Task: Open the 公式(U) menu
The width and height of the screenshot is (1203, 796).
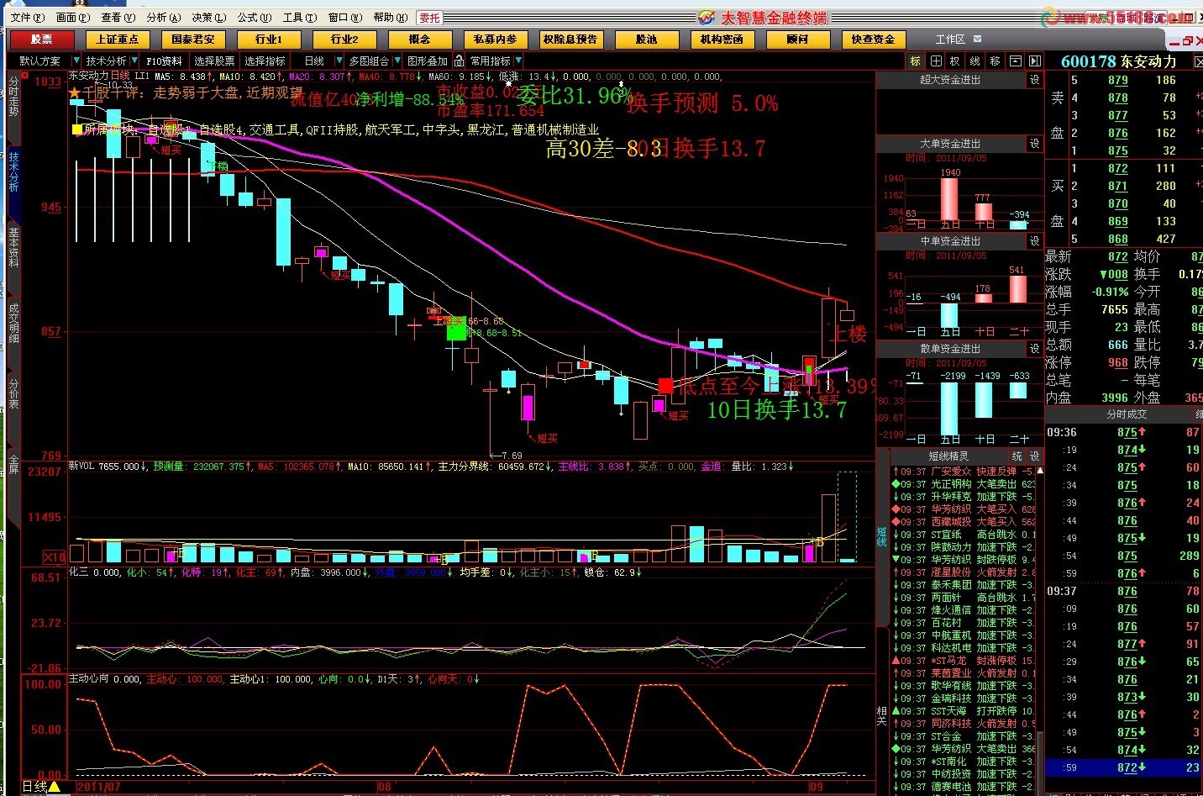Action: coord(255,18)
